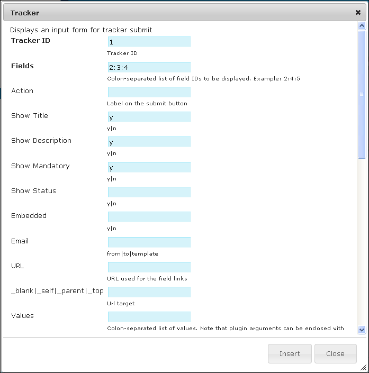Click the Insert button
369x373 pixels.
click(x=290, y=353)
